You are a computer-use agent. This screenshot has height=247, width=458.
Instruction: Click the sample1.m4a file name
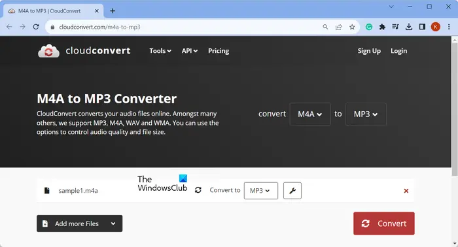point(78,191)
